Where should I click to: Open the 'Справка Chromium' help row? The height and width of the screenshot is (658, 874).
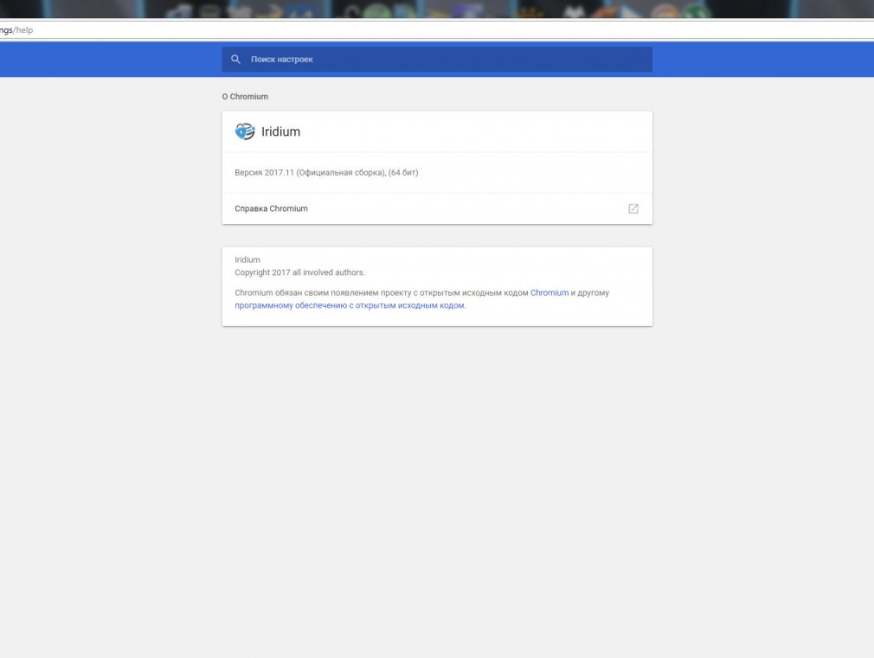click(437, 208)
